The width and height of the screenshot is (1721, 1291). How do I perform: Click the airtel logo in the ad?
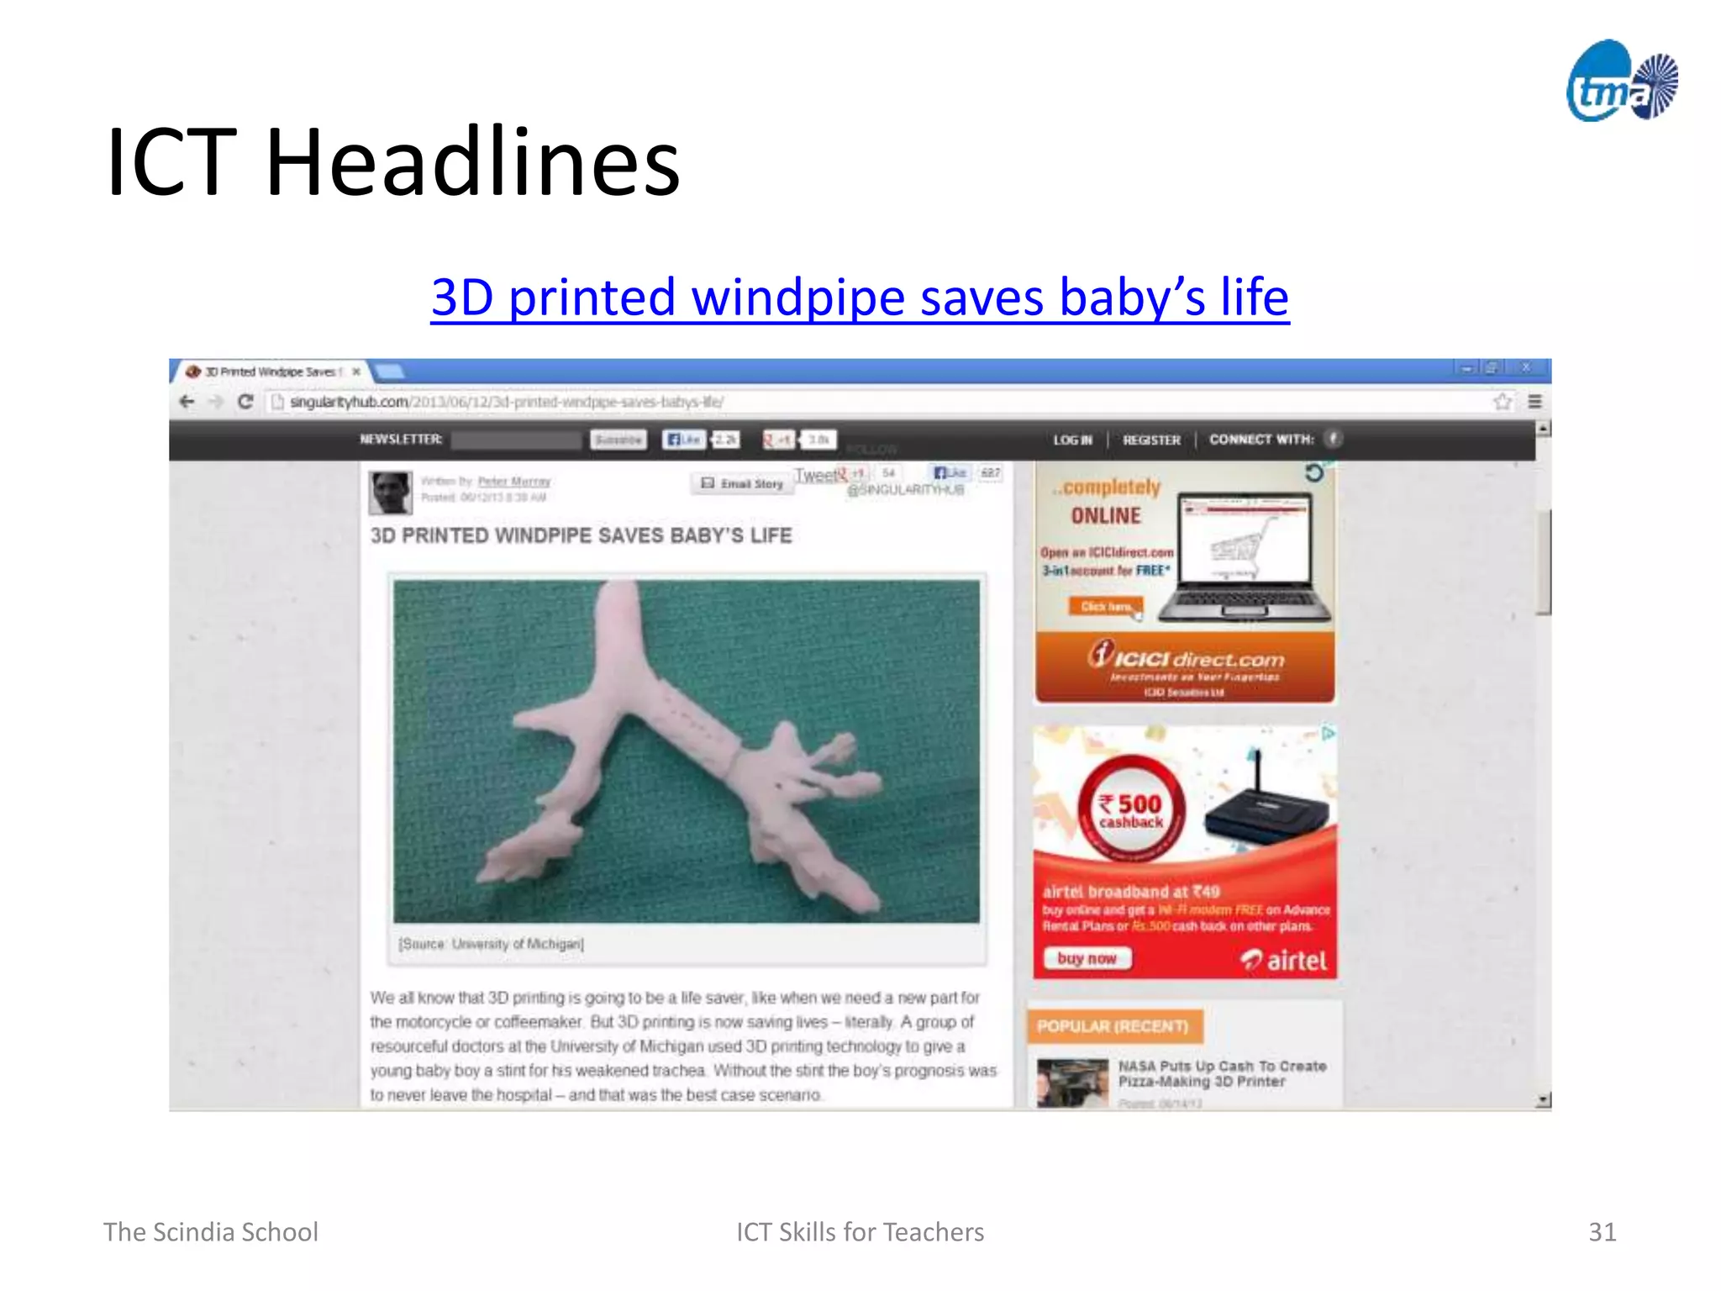point(1284,960)
